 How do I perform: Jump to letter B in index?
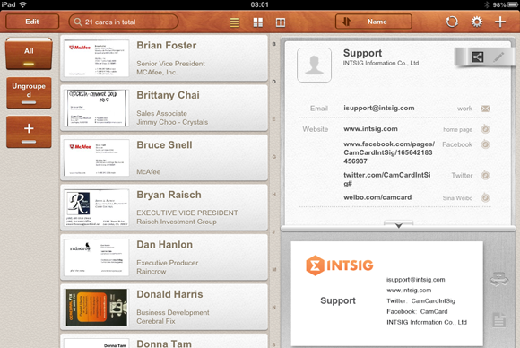[x=274, y=44]
